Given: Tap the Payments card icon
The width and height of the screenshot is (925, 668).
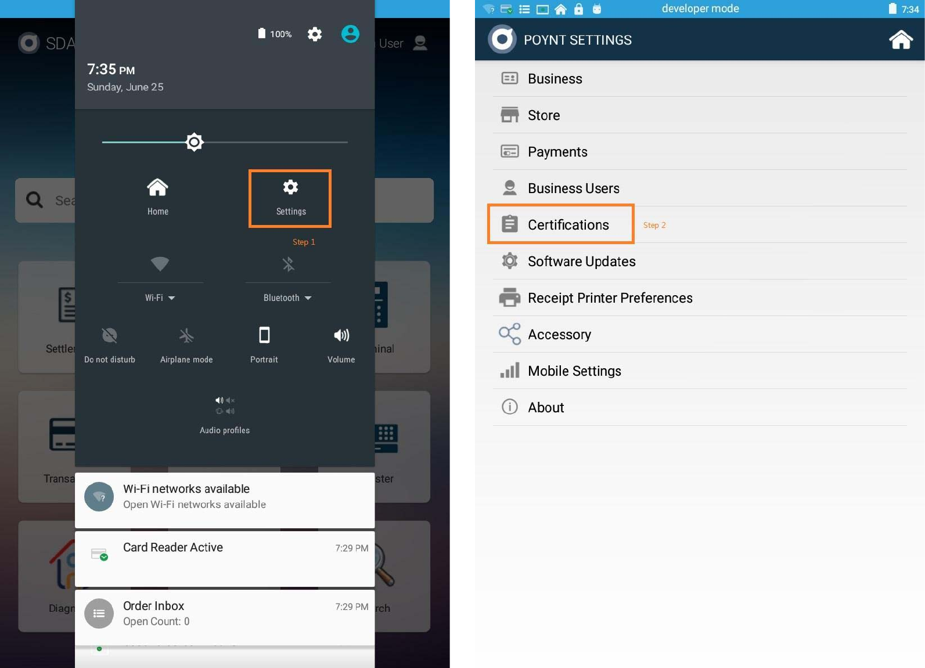Looking at the screenshot, I should pyautogui.click(x=510, y=151).
